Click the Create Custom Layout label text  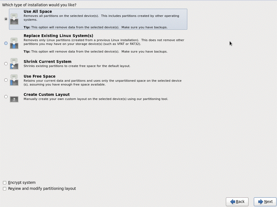[46, 95]
